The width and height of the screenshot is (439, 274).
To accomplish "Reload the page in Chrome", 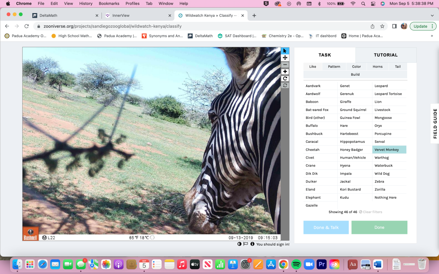I will coord(26,26).
